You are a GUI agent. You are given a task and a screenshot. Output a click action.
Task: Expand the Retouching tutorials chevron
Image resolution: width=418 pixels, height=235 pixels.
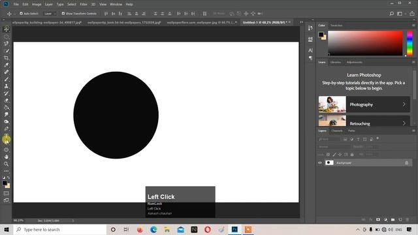[x=404, y=123]
